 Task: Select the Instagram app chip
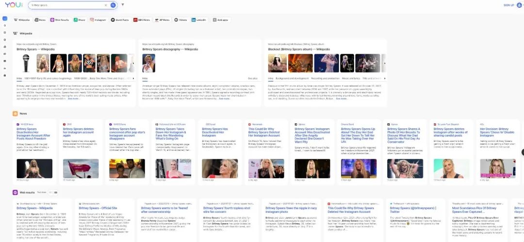[98, 20]
